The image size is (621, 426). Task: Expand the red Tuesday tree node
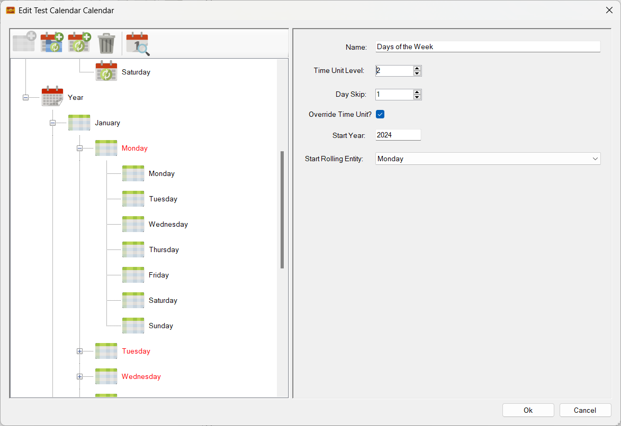(x=79, y=351)
